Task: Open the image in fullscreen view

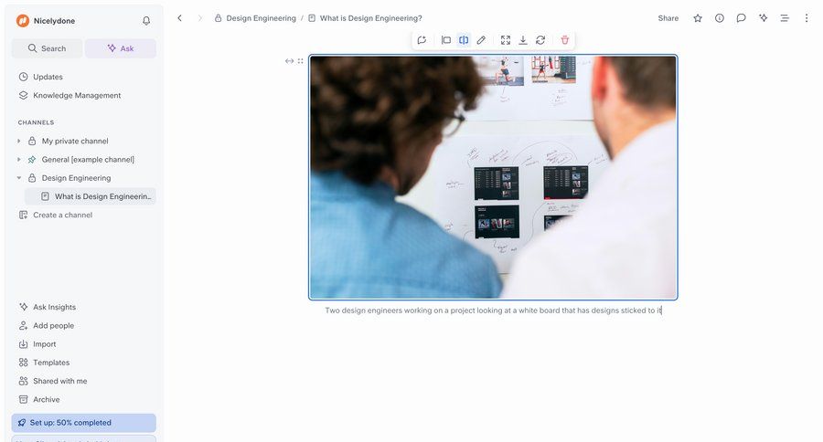Action: point(506,40)
